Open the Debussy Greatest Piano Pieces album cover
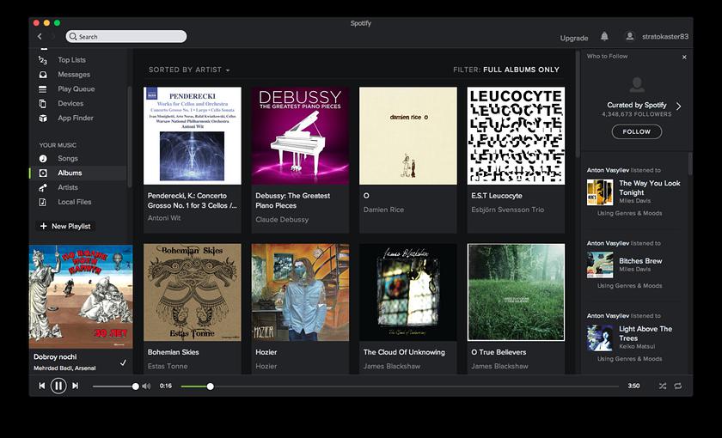 point(300,136)
